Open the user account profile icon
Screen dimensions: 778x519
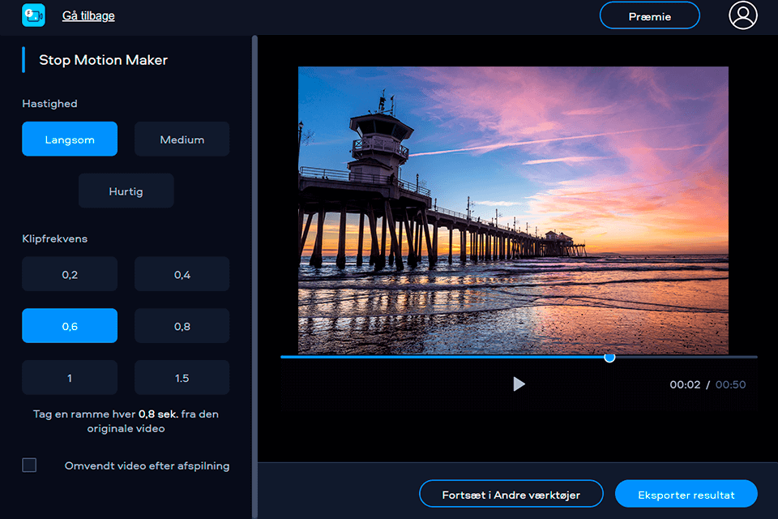pos(743,15)
